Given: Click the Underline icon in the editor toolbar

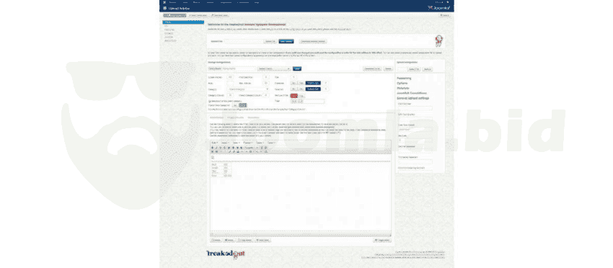Looking at the screenshot, I should pos(220,148).
